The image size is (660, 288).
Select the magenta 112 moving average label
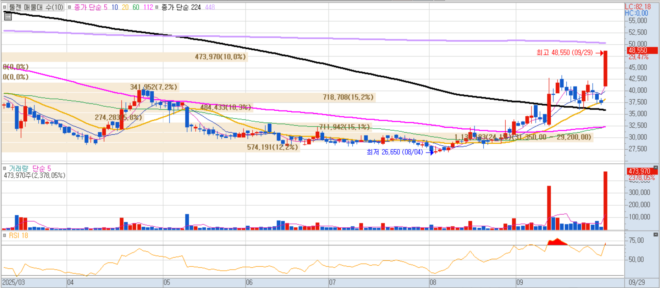148,7
